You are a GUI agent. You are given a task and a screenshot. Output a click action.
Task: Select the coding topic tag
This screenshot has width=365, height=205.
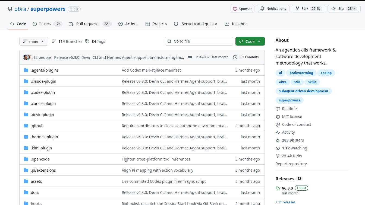(326, 73)
